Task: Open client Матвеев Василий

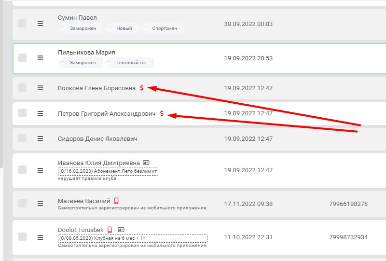Action: [84, 201]
